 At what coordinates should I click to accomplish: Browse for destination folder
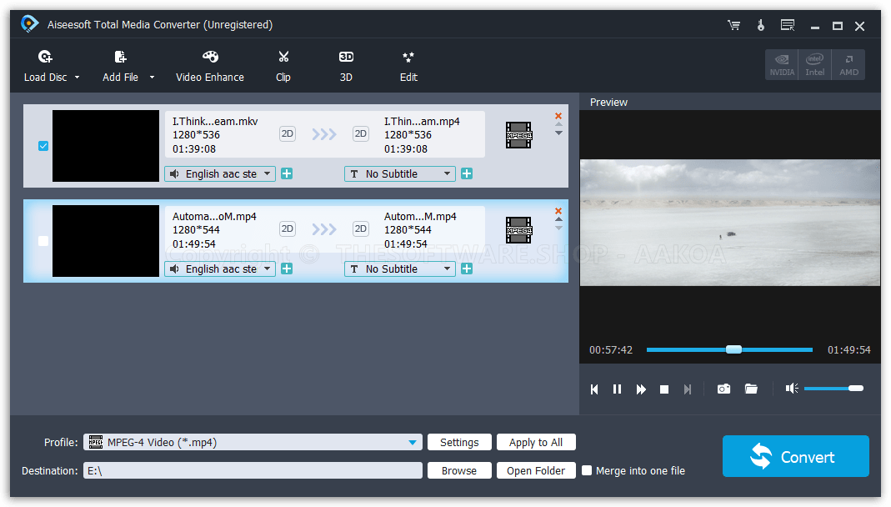(459, 470)
